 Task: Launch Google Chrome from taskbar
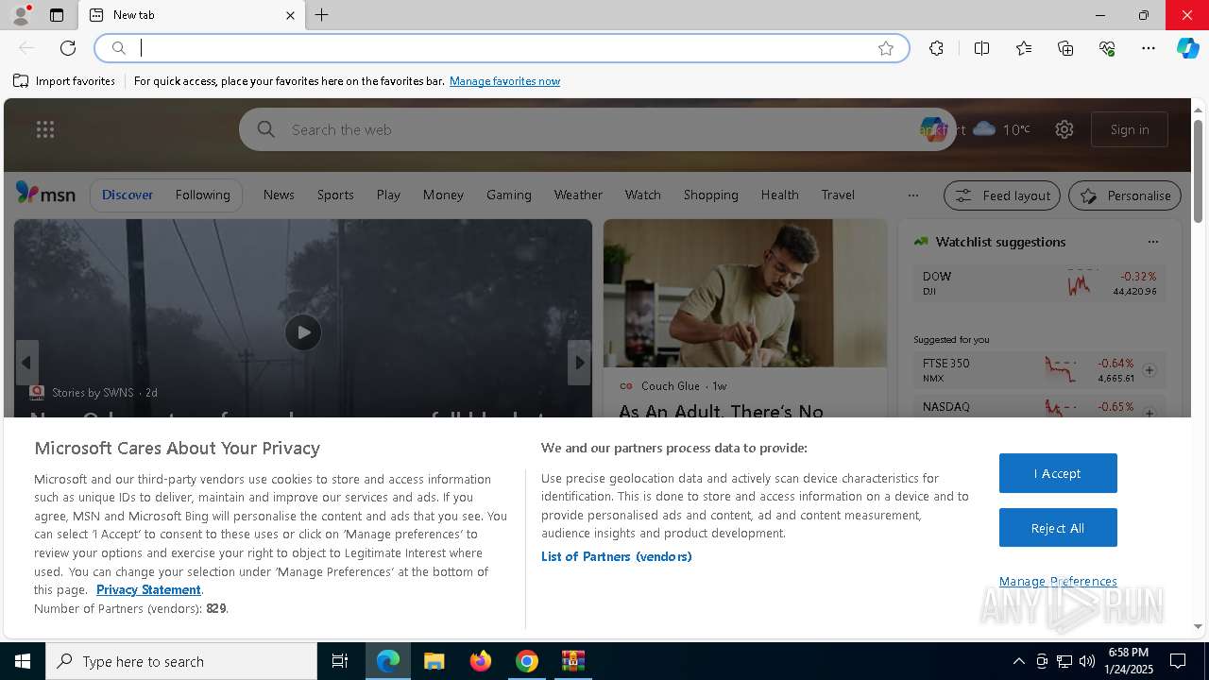point(527,661)
